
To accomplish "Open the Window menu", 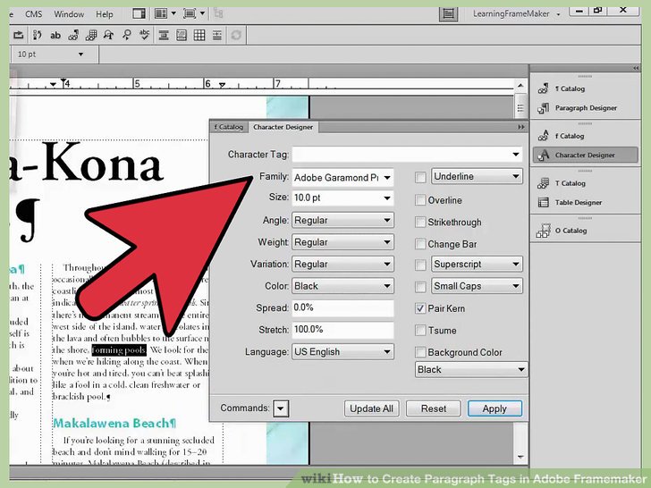I will (x=69, y=14).
